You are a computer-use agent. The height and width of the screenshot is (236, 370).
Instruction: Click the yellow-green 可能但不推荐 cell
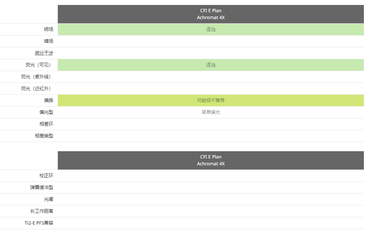point(210,100)
